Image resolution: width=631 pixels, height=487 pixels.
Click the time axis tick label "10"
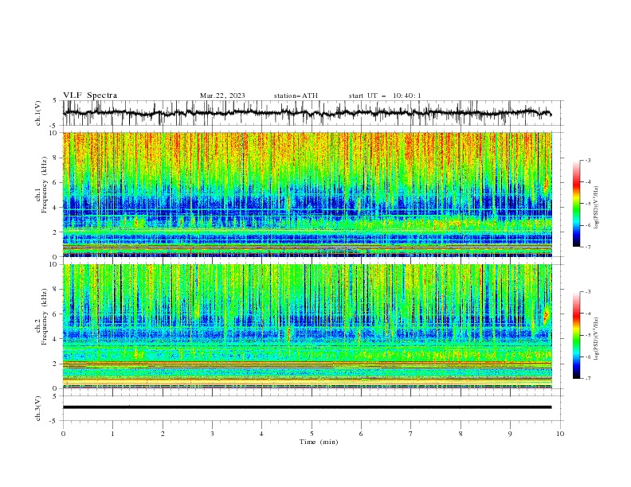point(560,434)
